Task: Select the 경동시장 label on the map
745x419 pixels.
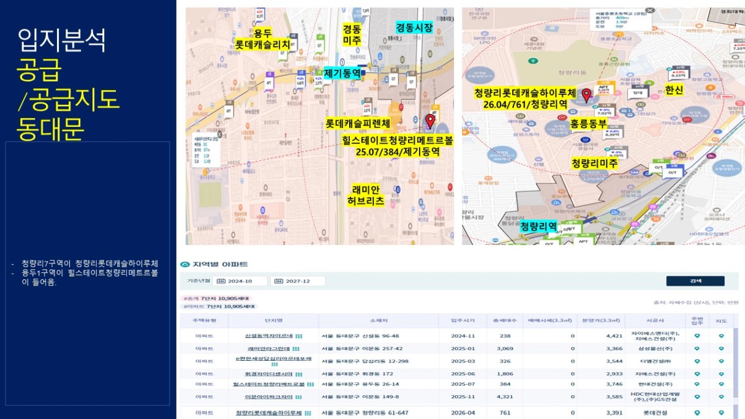Action: [x=414, y=28]
